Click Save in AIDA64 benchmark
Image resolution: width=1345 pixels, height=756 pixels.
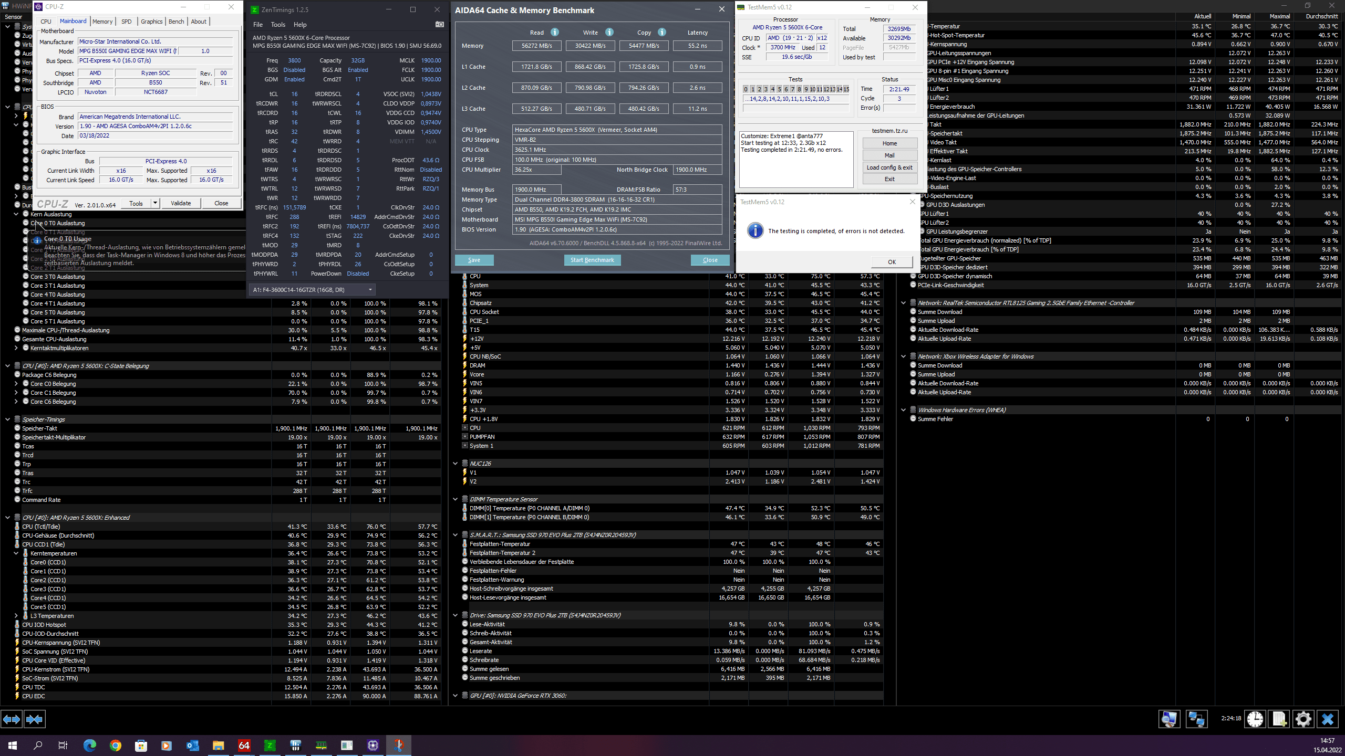point(474,260)
